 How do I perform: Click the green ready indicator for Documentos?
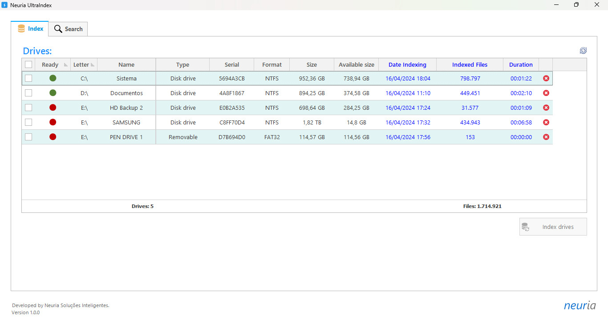[x=53, y=93]
